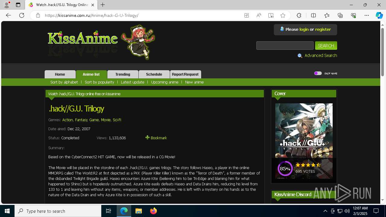Open New anime submenu

coord(194,82)
